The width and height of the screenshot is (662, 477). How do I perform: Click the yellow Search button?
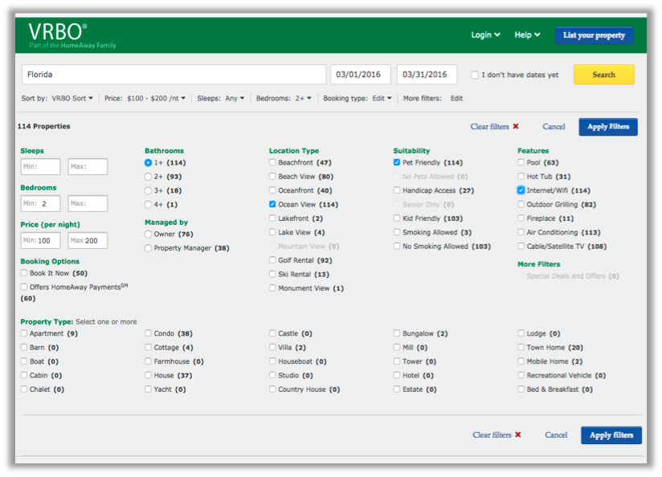[603, 75]
